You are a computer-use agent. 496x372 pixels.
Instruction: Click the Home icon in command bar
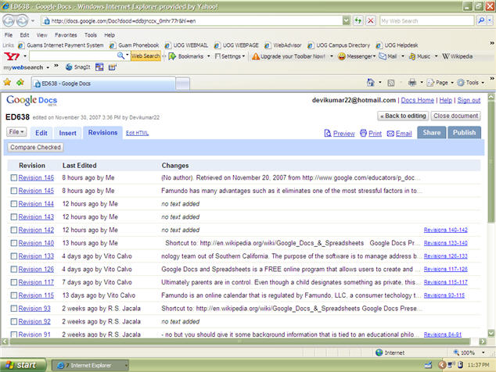coord(370,83)
